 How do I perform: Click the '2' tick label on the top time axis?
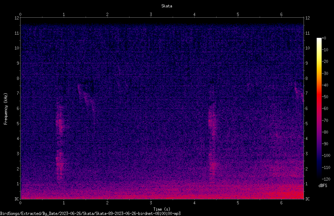[107, 14]
